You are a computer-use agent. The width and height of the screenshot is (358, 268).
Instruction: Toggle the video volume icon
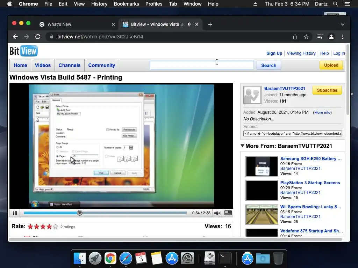point(217,213)
